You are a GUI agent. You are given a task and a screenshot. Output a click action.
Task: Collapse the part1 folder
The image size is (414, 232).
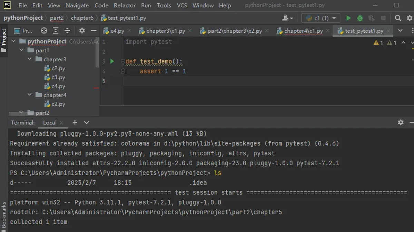21,50
